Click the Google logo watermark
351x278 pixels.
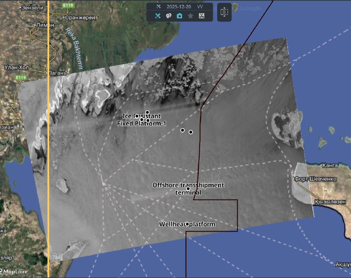pos(251,8)
